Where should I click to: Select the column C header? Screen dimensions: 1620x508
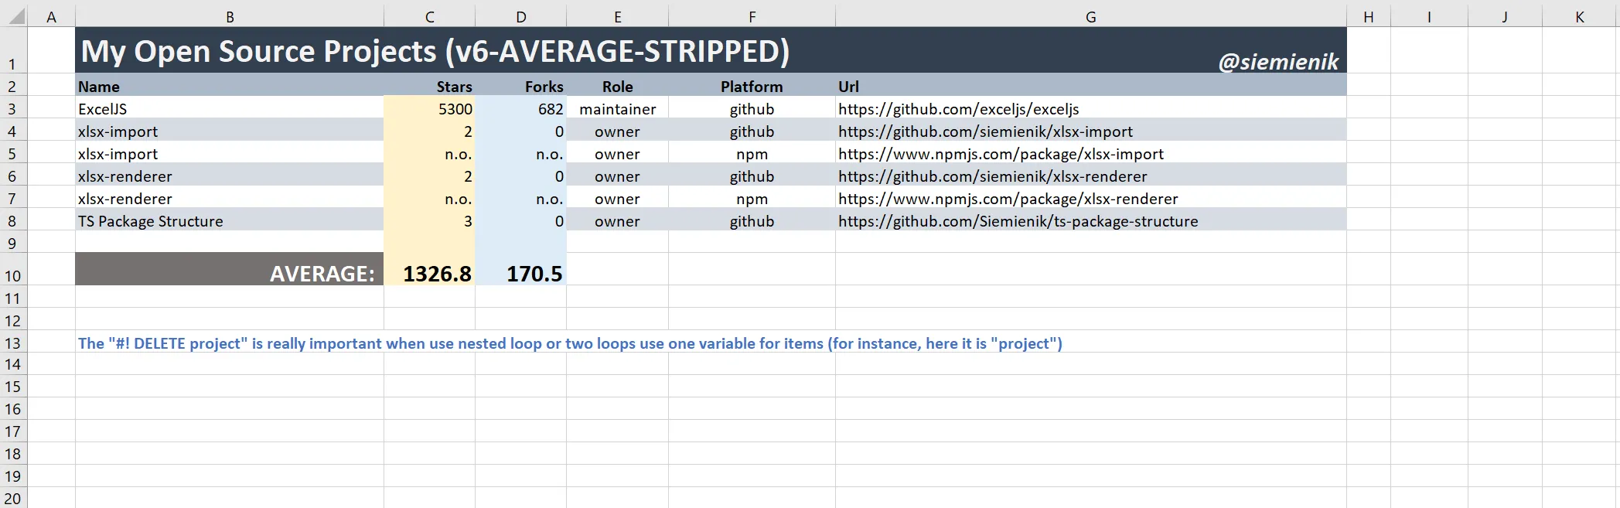tap(429, 17)
